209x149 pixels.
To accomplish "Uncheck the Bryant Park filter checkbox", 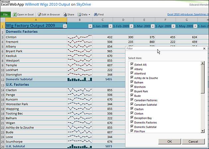I will pyautogui.click(x=132, y=91).
